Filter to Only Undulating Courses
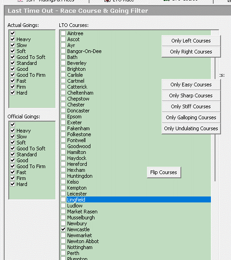Viewport: 231px width, 260px height. tap(191, 128)
